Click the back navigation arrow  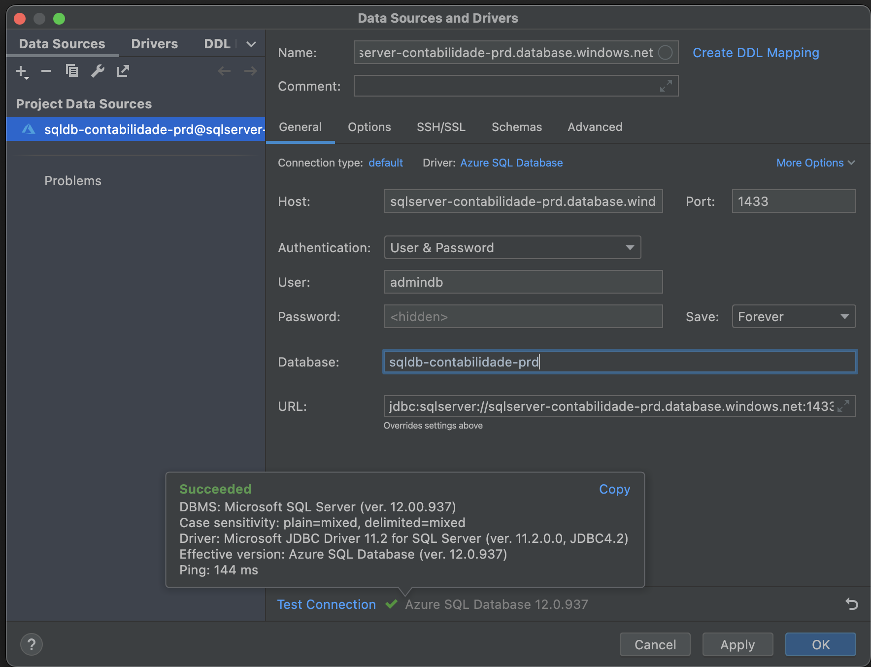[224, 71]
